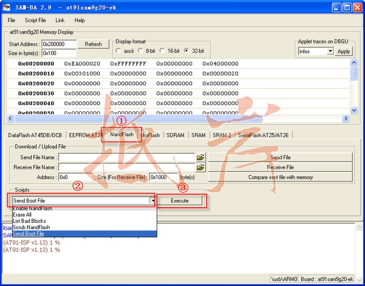Switch to EEPROM AT24 tab
Image resolution: width=365 pixels, height=286 pixels.
(85, 135)
